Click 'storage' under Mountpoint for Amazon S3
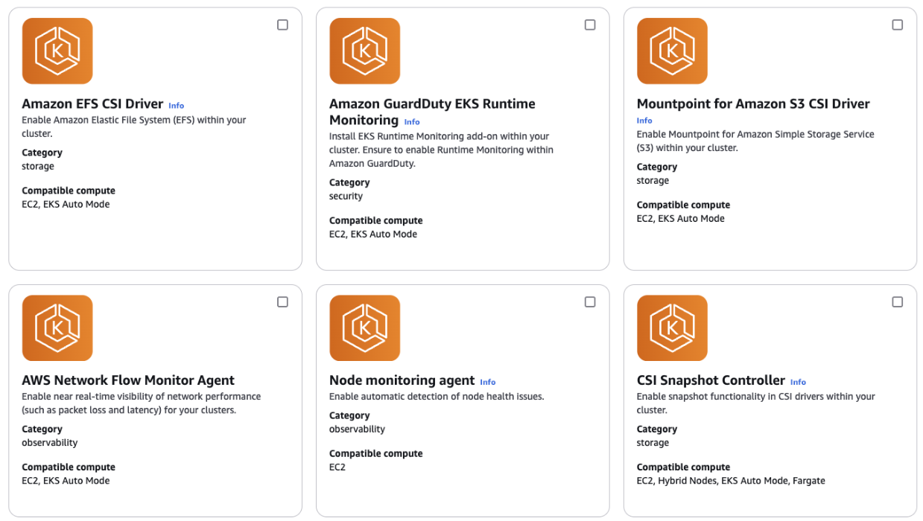 click(653, 181)
